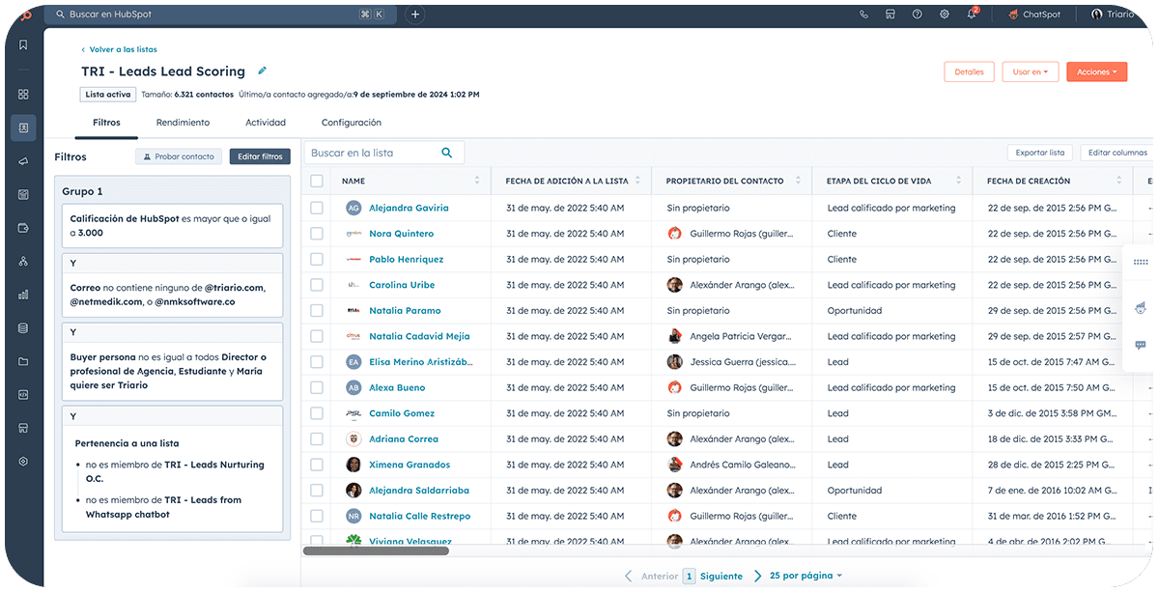1159x593 pixels.
Task: Check the box for Alejandra Gaviria
Action: point(317,208)
